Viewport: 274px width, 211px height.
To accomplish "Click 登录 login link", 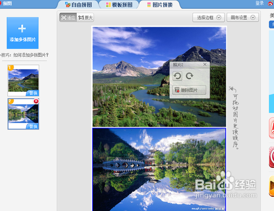I will pyautogui.click(x=260, y=3).
